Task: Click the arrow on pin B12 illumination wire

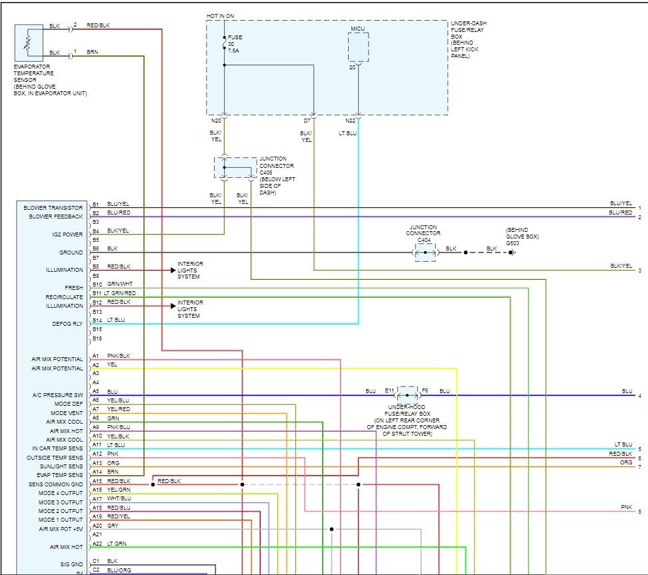Action: pos(172,306)
